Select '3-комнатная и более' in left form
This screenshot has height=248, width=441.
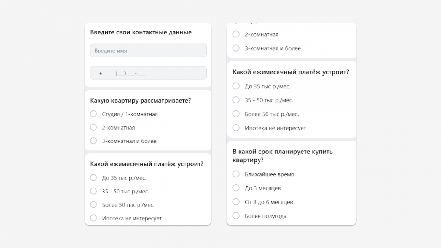point(94,141)
